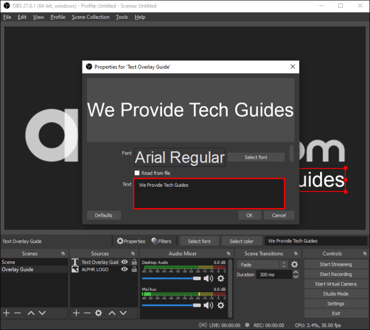This screenshot has height=330, width=370.
Task: Open the Tools menu
Action: [x=122, y=17]
